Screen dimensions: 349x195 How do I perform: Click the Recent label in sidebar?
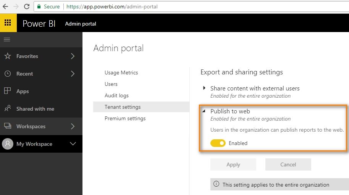point(24,74)
